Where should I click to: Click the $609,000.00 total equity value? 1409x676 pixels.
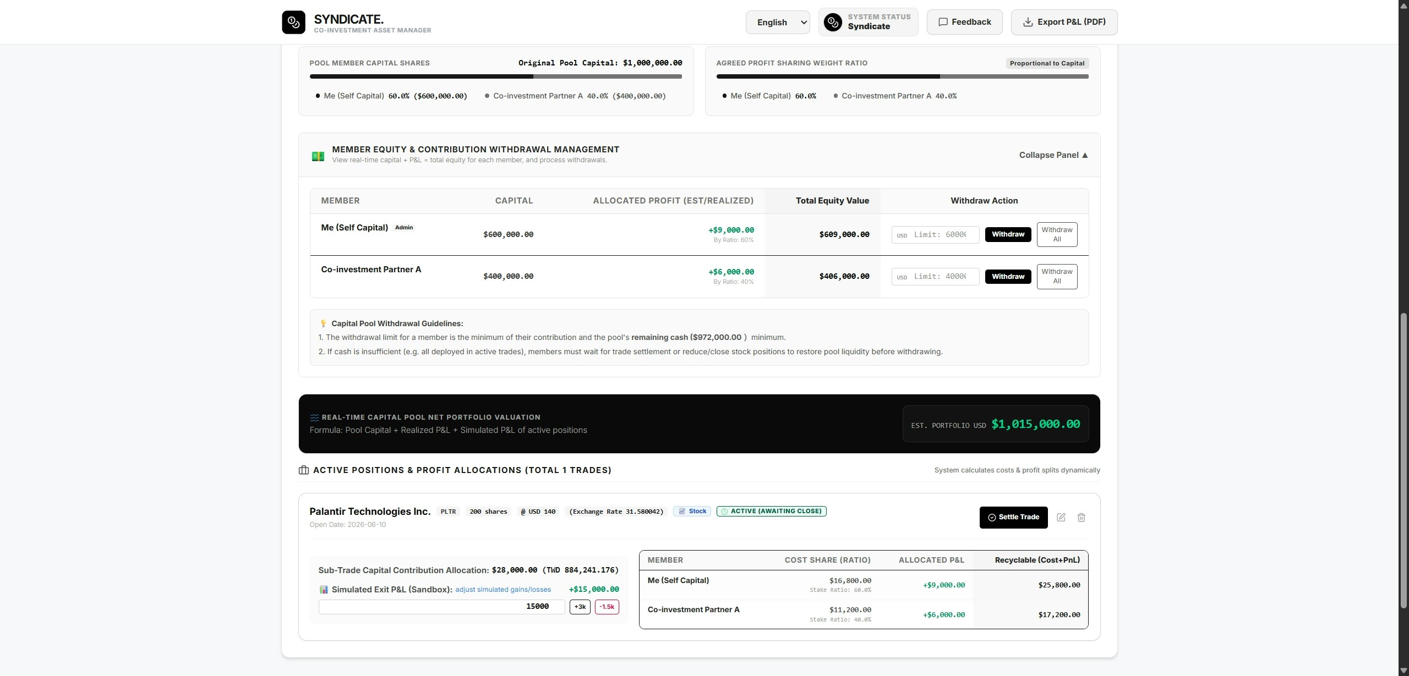click(844, 235)
